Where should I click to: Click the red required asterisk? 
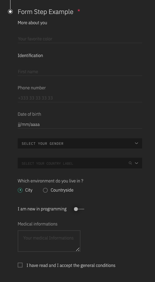79,11
